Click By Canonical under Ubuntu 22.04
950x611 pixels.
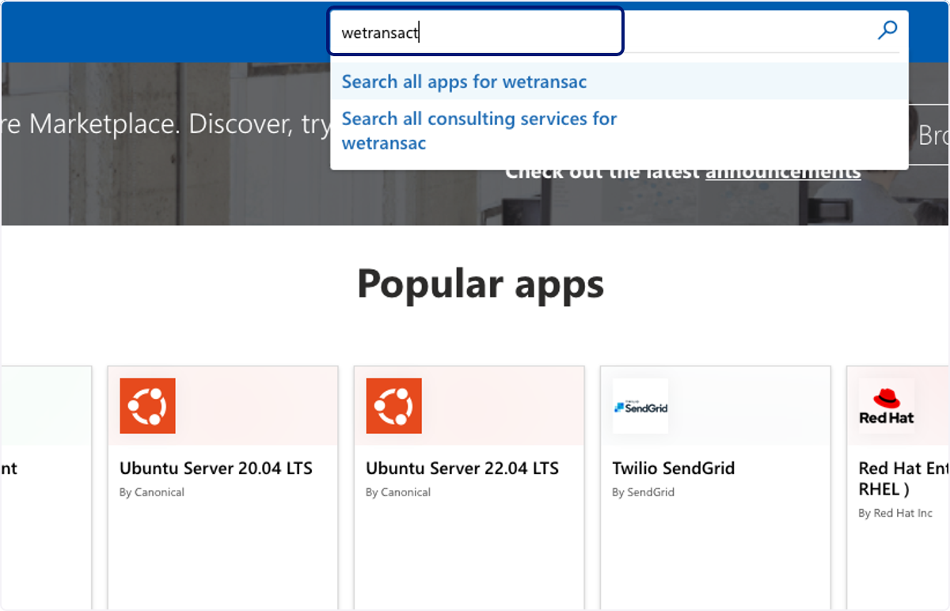(398, 492)
